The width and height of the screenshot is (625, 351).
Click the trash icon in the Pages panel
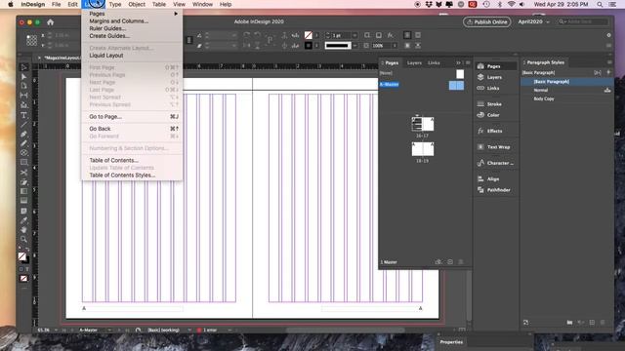pos(461,262)
